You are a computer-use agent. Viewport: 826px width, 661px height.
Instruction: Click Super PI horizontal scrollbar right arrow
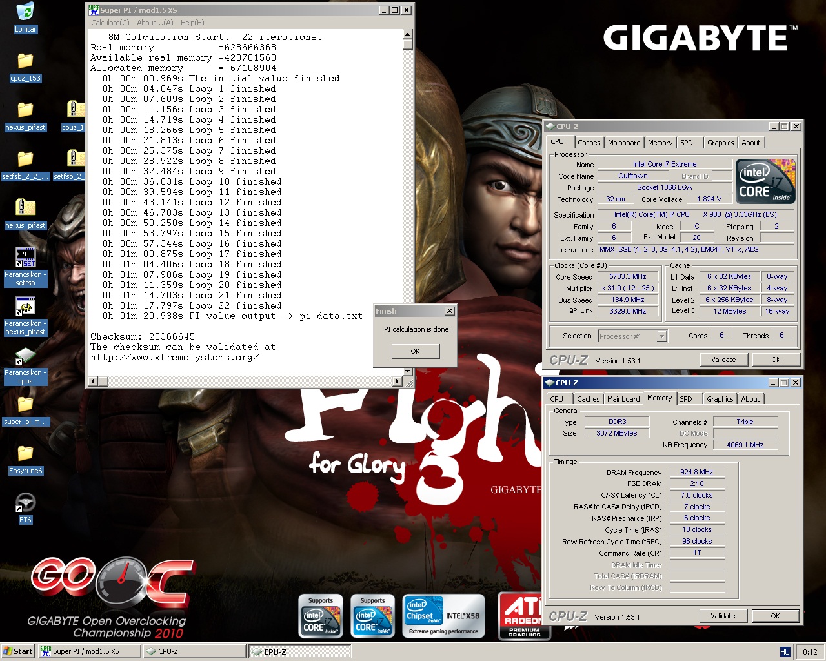pyautogui.click(x=398, y=381)
